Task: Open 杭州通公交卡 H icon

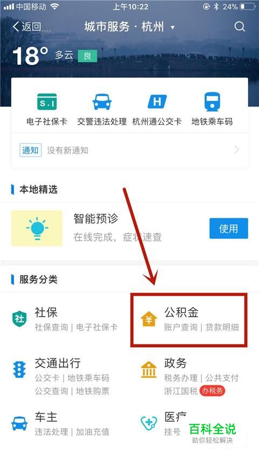Action: [157, 102]
